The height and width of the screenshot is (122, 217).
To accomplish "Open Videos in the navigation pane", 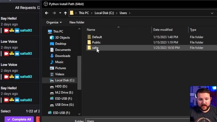I will click(60, 74).
